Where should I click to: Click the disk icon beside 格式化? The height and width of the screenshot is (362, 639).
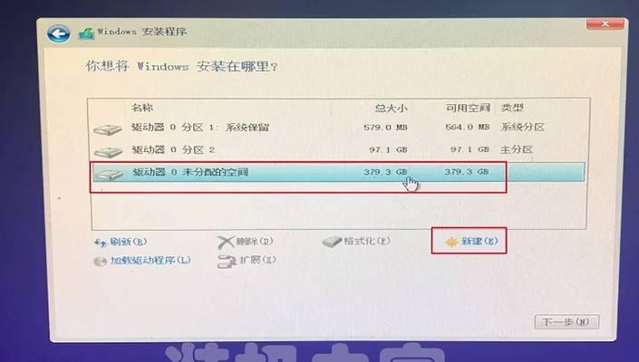[332, 242]
